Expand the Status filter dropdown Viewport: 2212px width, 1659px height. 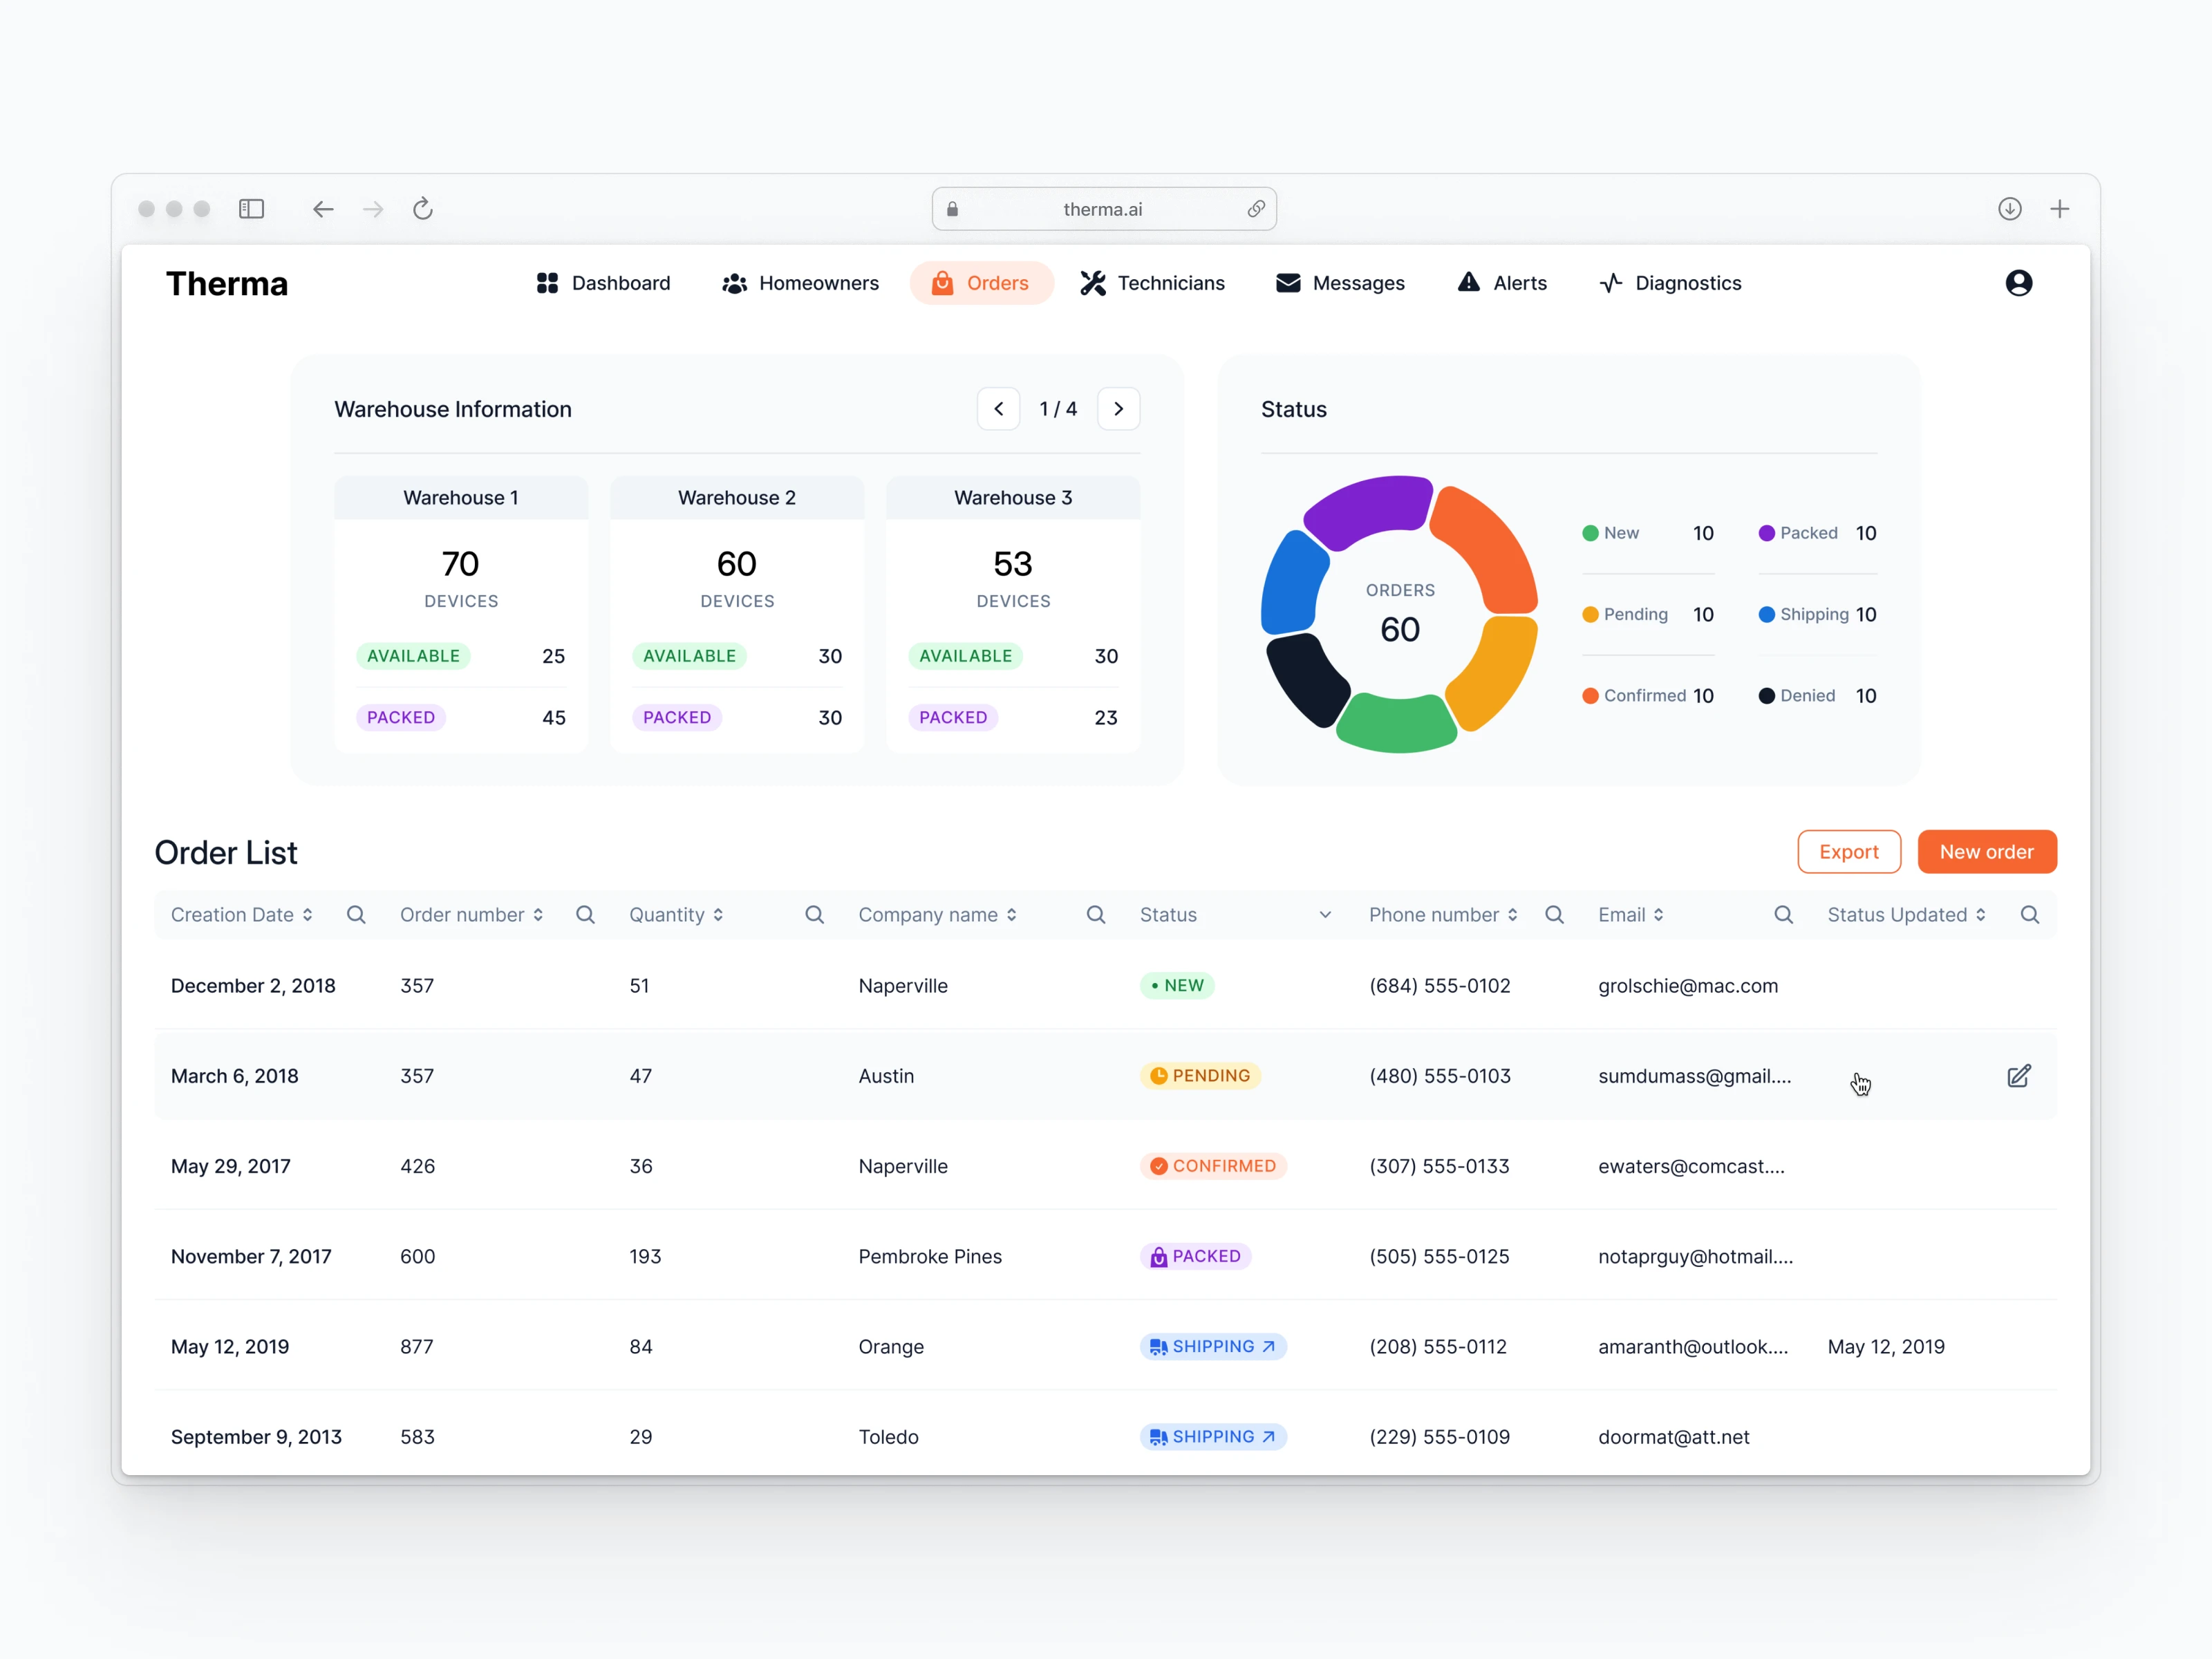click(1325, 915)
